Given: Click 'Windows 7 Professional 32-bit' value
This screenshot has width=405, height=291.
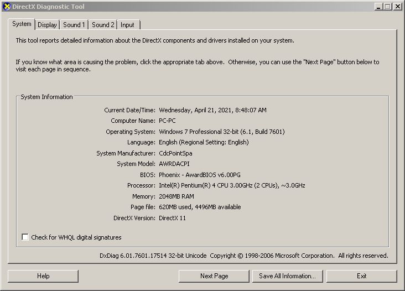Looking at the screenshot, I should [x=199, y=132].
